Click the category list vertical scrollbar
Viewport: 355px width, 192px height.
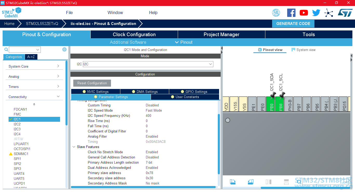coord(67,93)
